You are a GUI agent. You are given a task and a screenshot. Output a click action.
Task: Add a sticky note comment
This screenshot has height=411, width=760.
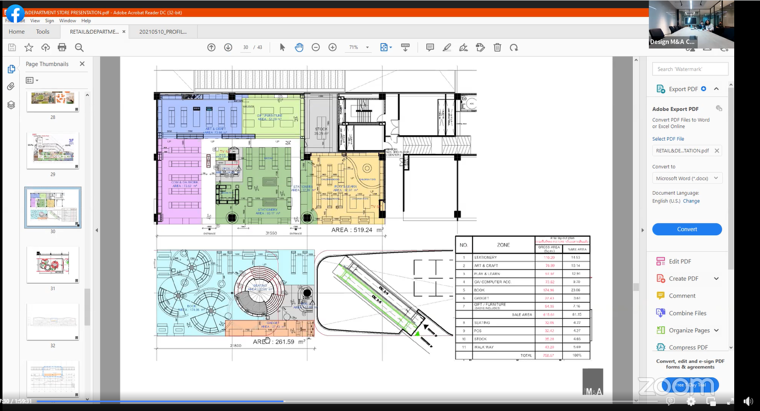click(430, 48)
